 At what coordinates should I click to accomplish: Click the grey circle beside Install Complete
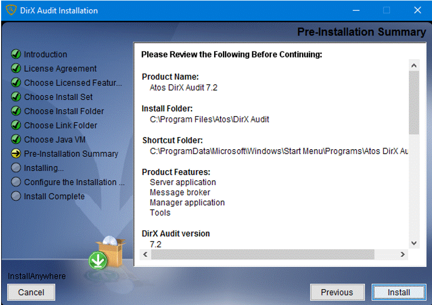15,197
